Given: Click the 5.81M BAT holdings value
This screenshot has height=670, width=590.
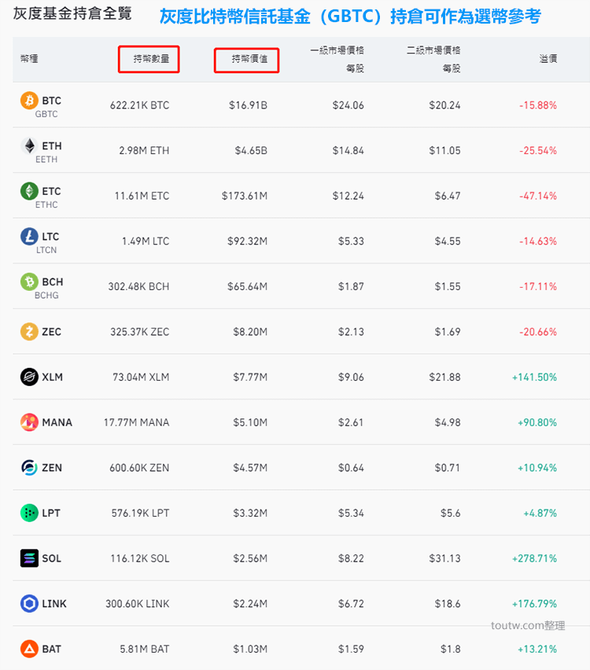Looking at the screenshot, I should pyautogui.click(x=145, y=649).
